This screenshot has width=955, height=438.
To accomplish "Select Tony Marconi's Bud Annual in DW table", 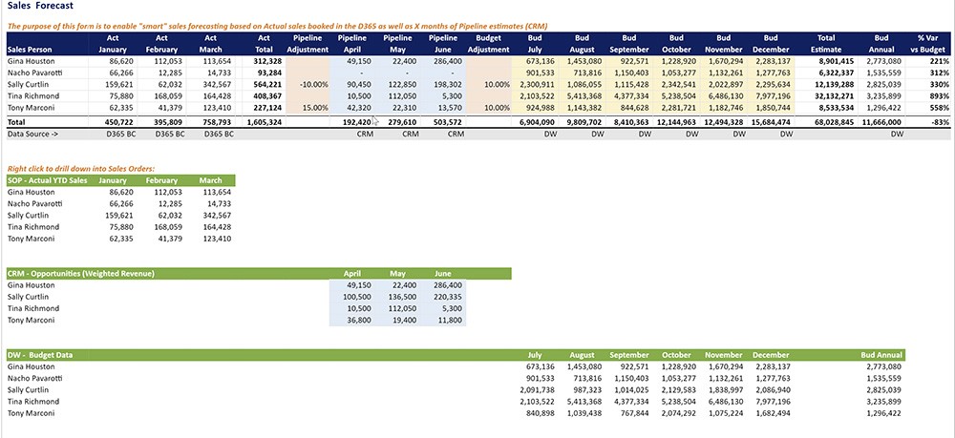I will click(x=883, y=413).
